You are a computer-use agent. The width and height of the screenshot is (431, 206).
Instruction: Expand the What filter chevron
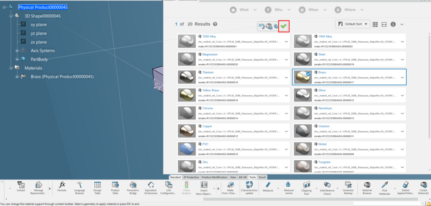point(255,10)
